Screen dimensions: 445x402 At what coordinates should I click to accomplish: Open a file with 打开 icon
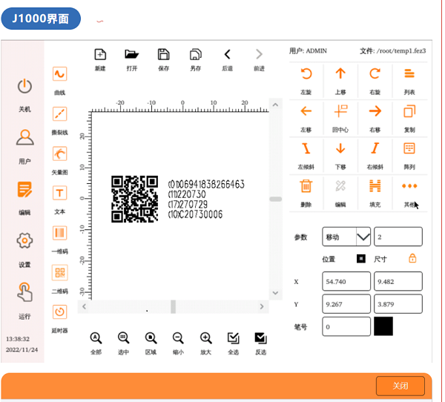(x=132, y=54)
